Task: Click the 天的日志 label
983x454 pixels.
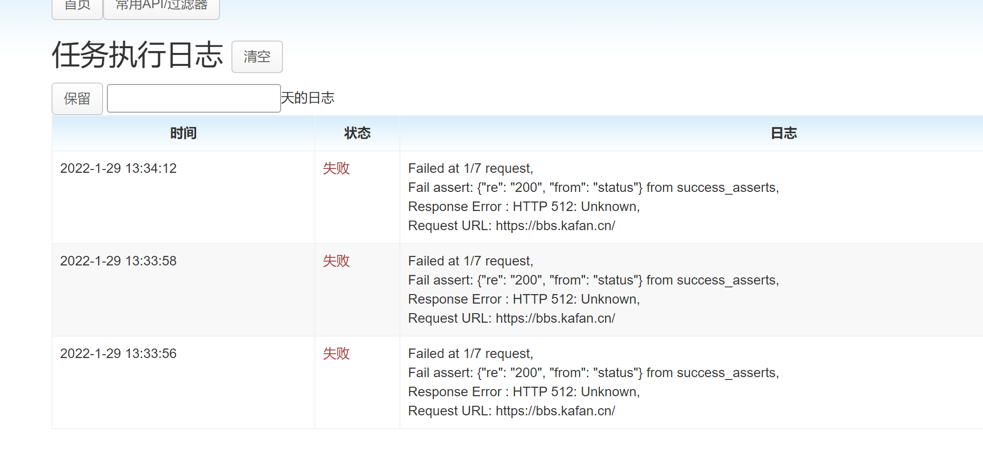Action: (308, 98)
